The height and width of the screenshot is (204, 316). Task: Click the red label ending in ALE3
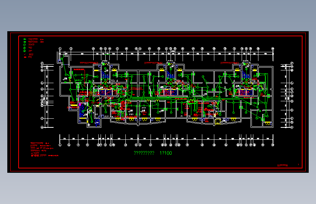tap(89, 63)
